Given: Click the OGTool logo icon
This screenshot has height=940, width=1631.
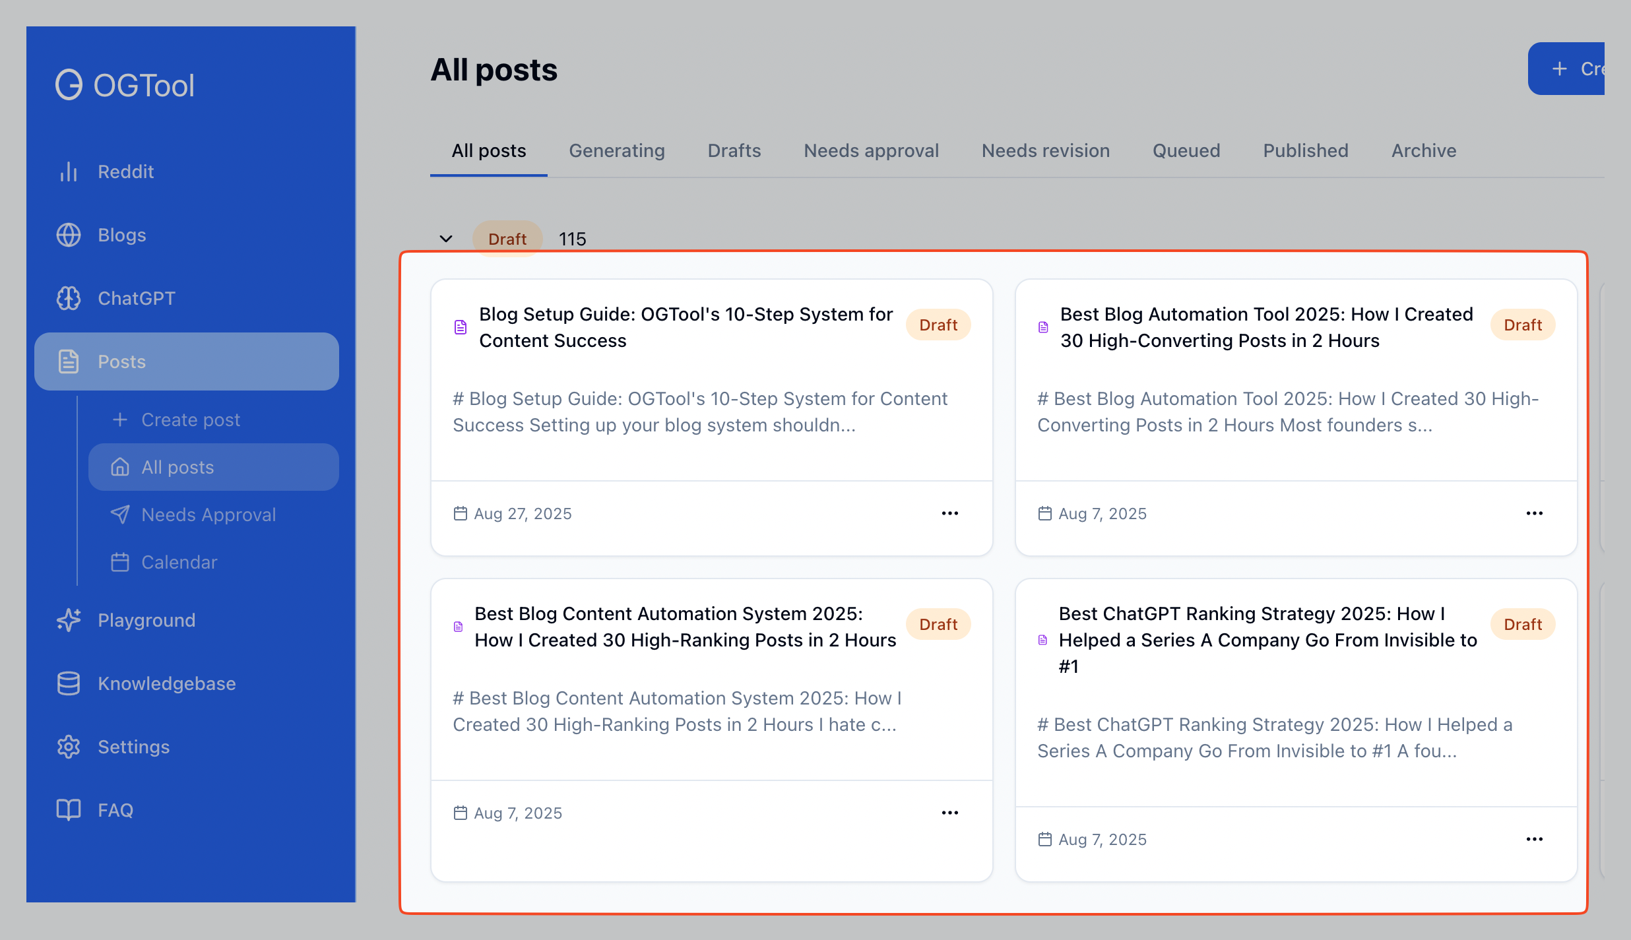Looking at the screenshot, I should pyautogui.click(x=69, y=85).
